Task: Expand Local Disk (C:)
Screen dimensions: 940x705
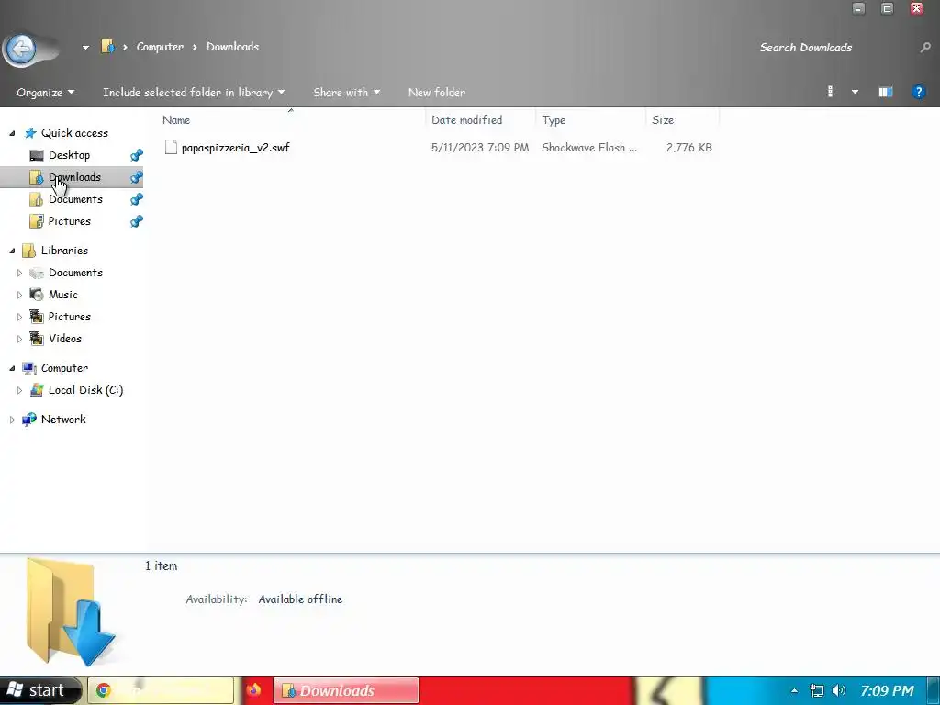Action: pyautogui.click(x=19, y=390)
